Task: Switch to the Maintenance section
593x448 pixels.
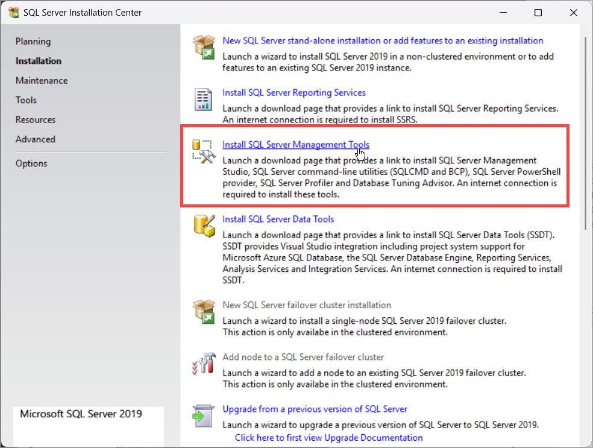Action: point(42,81)
